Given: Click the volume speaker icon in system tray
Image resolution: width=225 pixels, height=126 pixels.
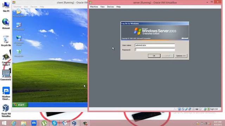Looking at the screenshot, I should click(x=209, y=123).
